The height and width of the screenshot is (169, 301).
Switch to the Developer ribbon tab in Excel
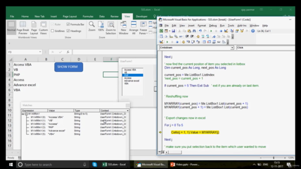click(142, 16)
